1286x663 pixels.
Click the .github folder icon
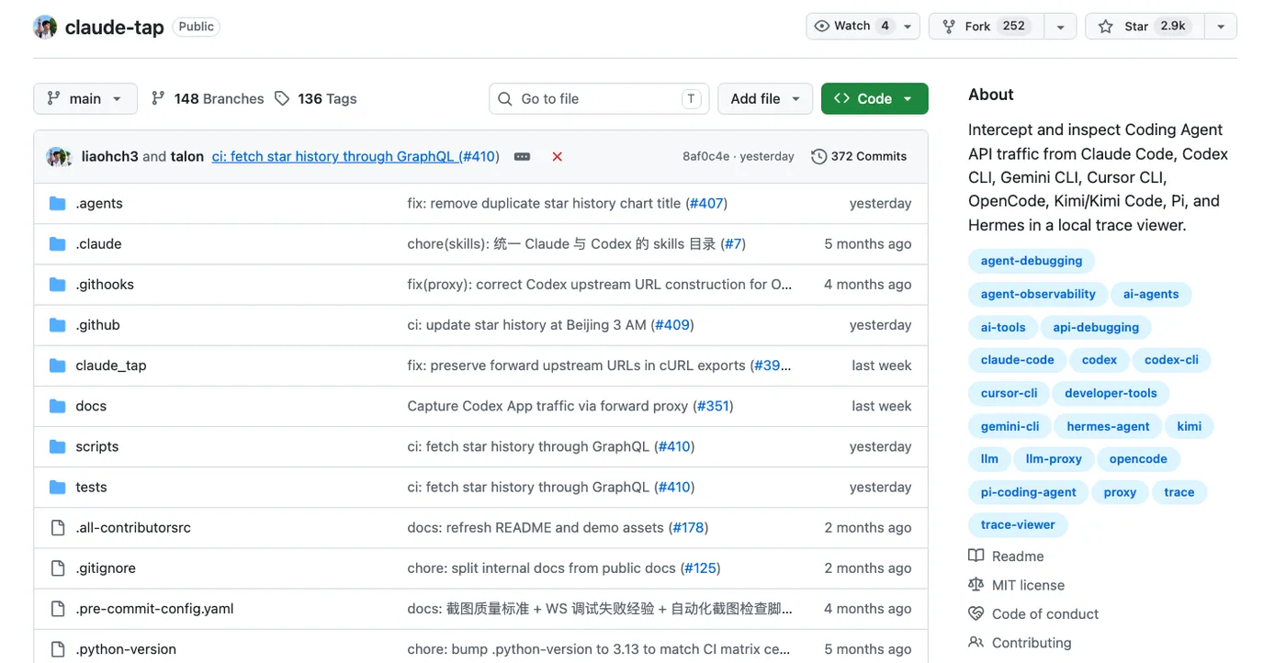coord(58,324)
